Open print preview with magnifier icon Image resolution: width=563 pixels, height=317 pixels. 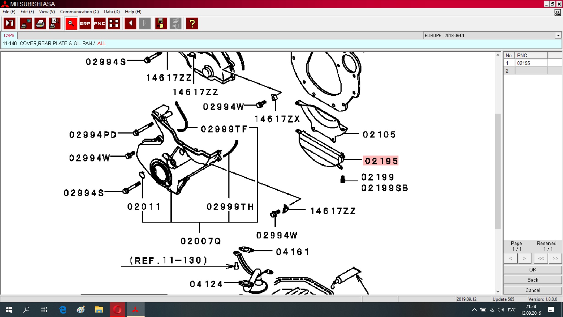click(x=55, y=23)
